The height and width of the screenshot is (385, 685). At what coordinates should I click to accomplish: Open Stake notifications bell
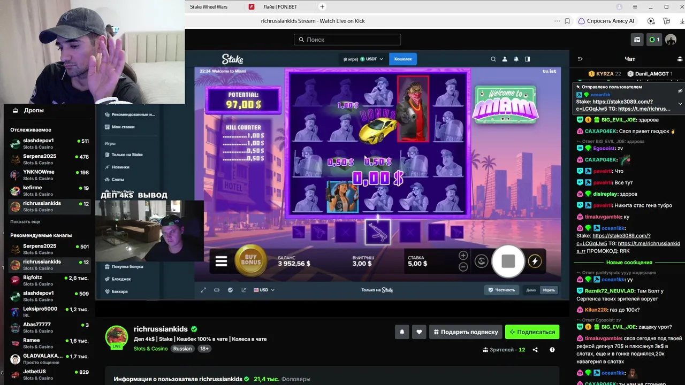tap(516, 59)
